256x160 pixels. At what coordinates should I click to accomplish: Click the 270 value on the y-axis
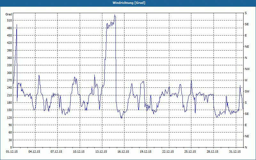[x=9, y=80]
